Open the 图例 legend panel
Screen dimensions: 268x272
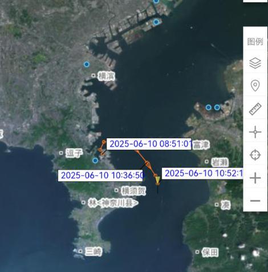point(255,42)
